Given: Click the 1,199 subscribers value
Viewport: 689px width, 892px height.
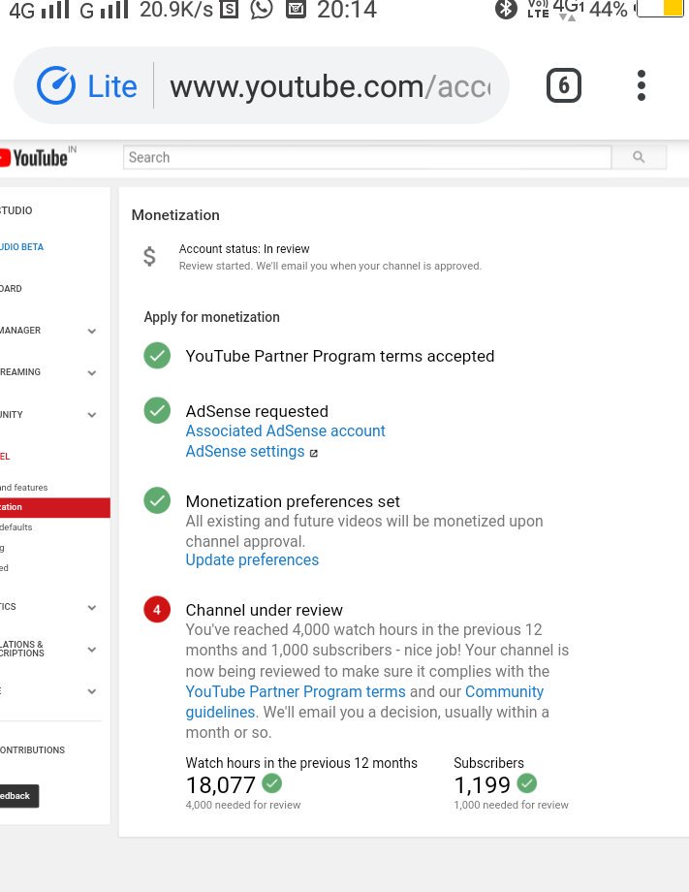Looking at the screenshot, I should coord(482,785).
